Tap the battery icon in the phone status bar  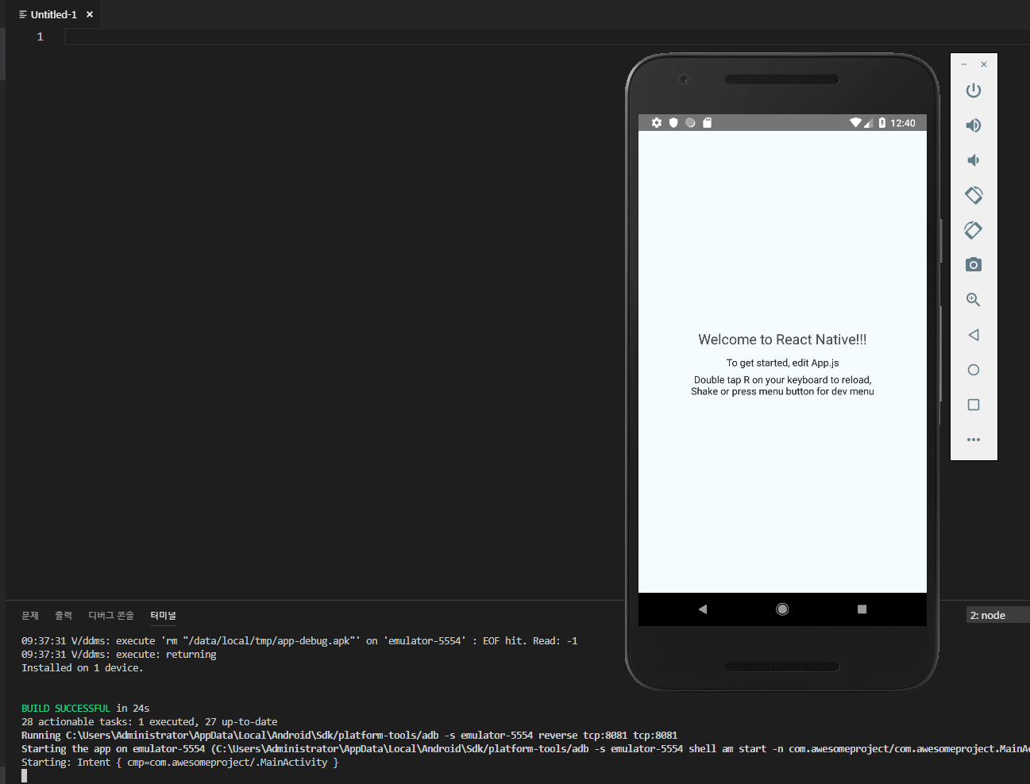(x=882, y=123)
